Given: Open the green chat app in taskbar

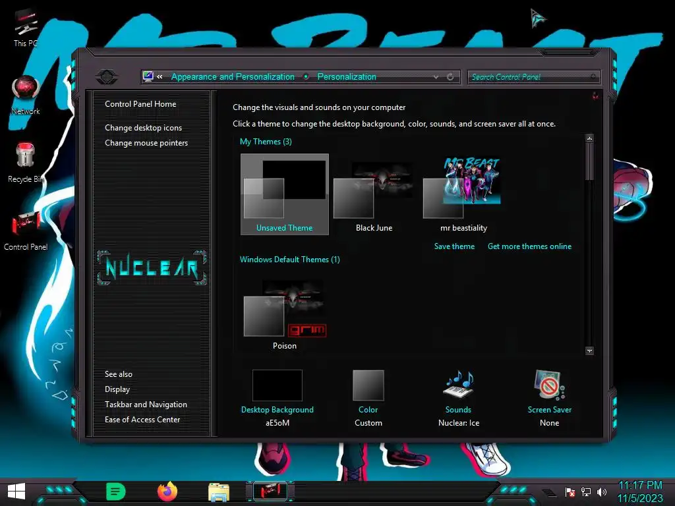Looking at the screenshot, I should [115, 492].
